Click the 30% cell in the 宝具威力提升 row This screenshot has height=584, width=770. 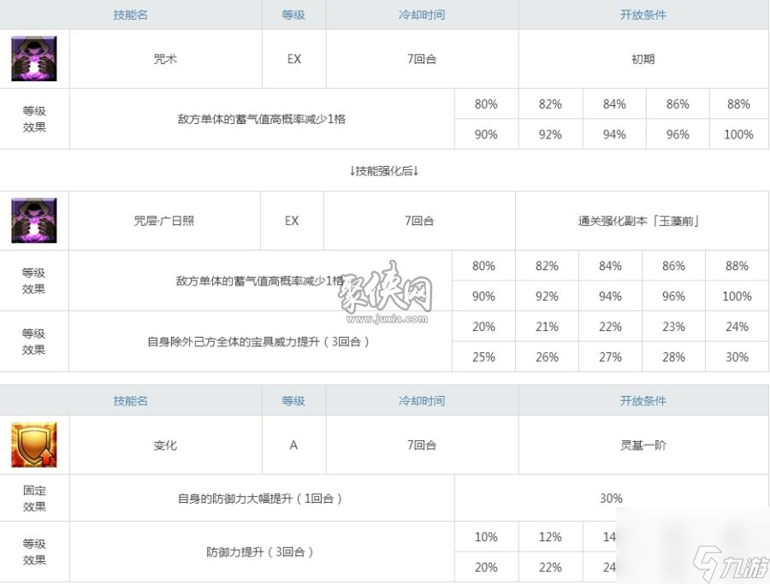point(737,357)
